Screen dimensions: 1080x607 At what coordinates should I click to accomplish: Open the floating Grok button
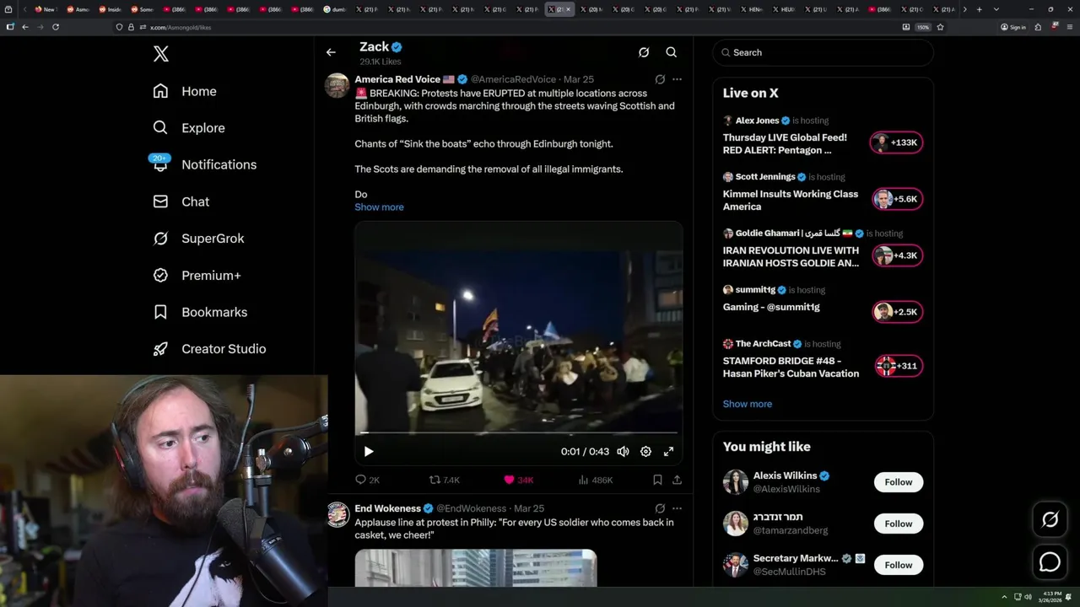1050,520
